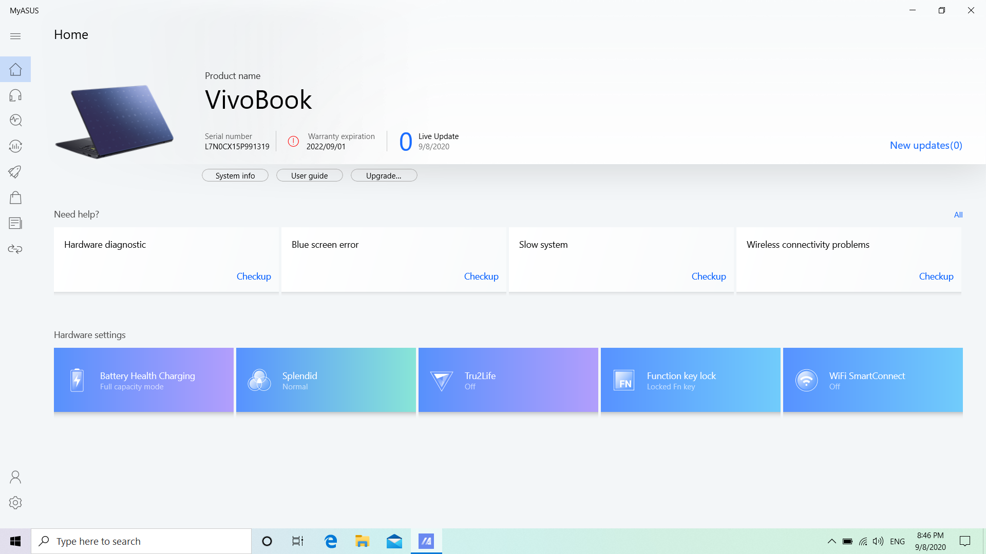Click the Live Update count zero
Viewport: 986px width, 554px height.
(406, 142)
